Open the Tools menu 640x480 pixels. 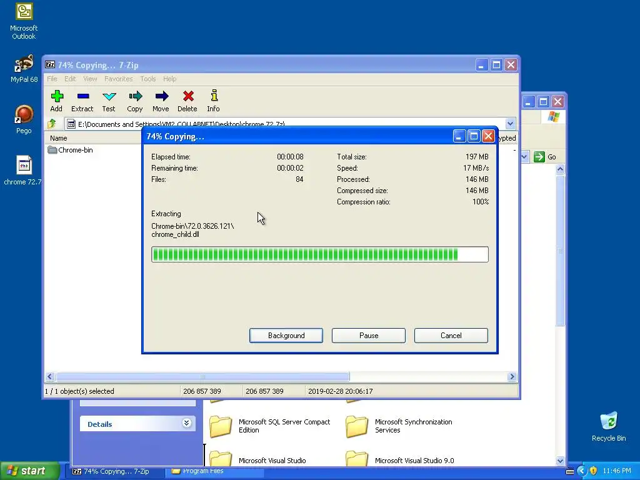point(147,79)
